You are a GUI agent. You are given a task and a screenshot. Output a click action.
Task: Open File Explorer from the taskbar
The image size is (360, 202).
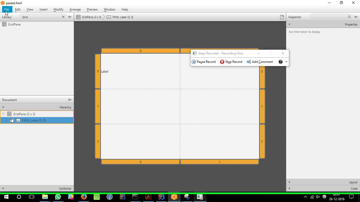(x=45, y=197)
